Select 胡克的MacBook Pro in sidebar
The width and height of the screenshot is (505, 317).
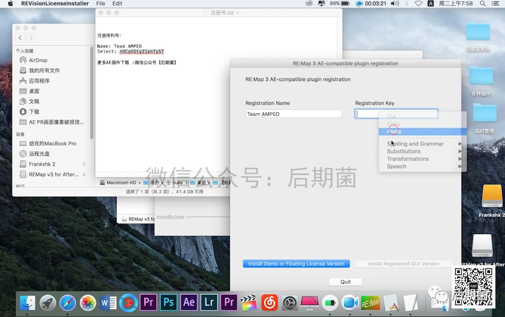point(51,143)
